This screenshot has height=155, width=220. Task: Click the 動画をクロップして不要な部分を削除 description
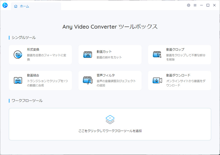tap(186, 57)
